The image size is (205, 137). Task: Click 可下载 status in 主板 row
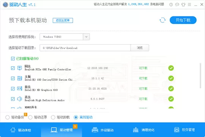coord(143,78)
